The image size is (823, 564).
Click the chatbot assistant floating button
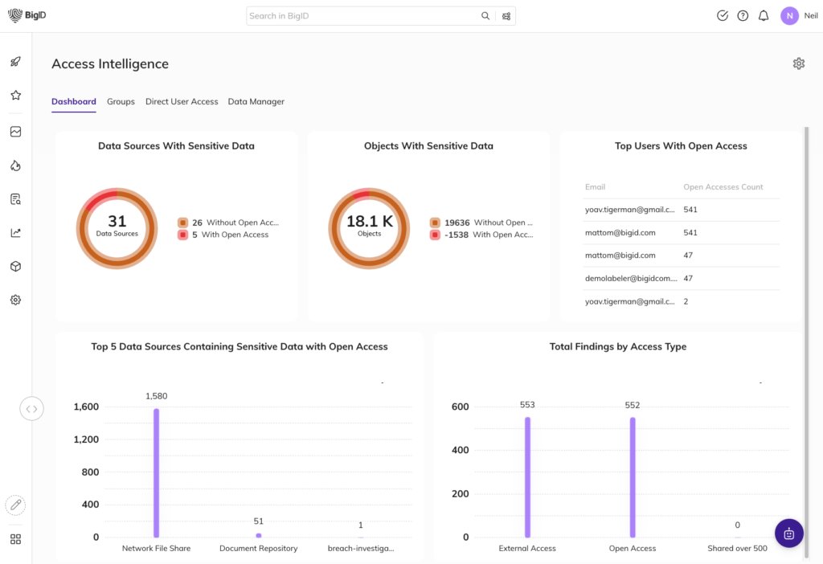[x=788, y=533]
